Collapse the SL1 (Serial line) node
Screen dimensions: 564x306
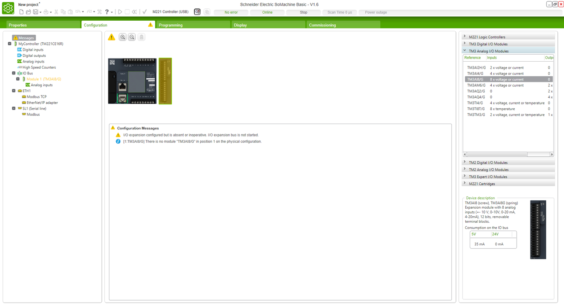pyautogui.click(x=14, y=108)
